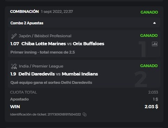
Task: Click GANADO status of cricket bet
Action: 149,66
